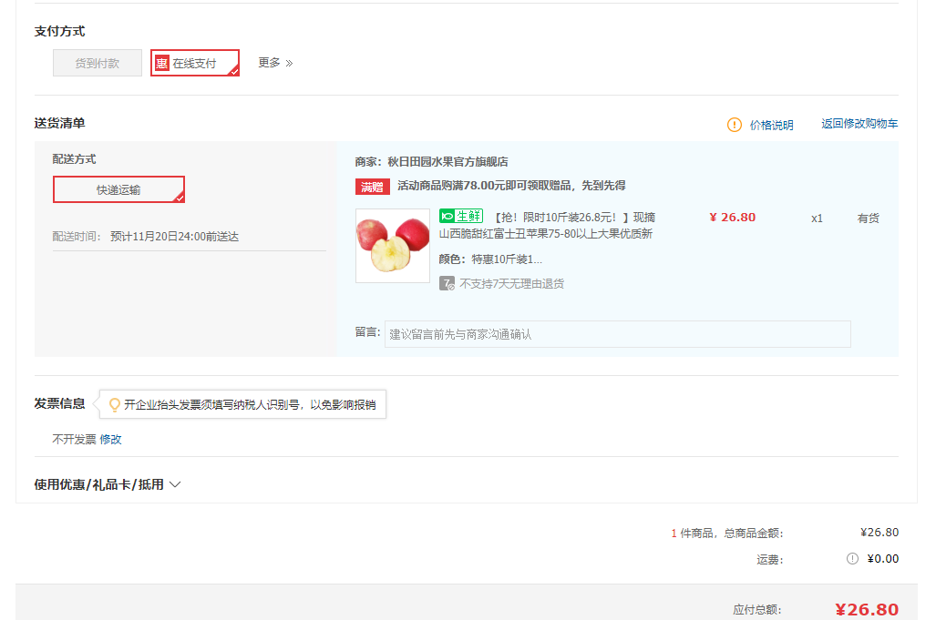Click the 不开发票 invoice status text

tap(74, 440)
